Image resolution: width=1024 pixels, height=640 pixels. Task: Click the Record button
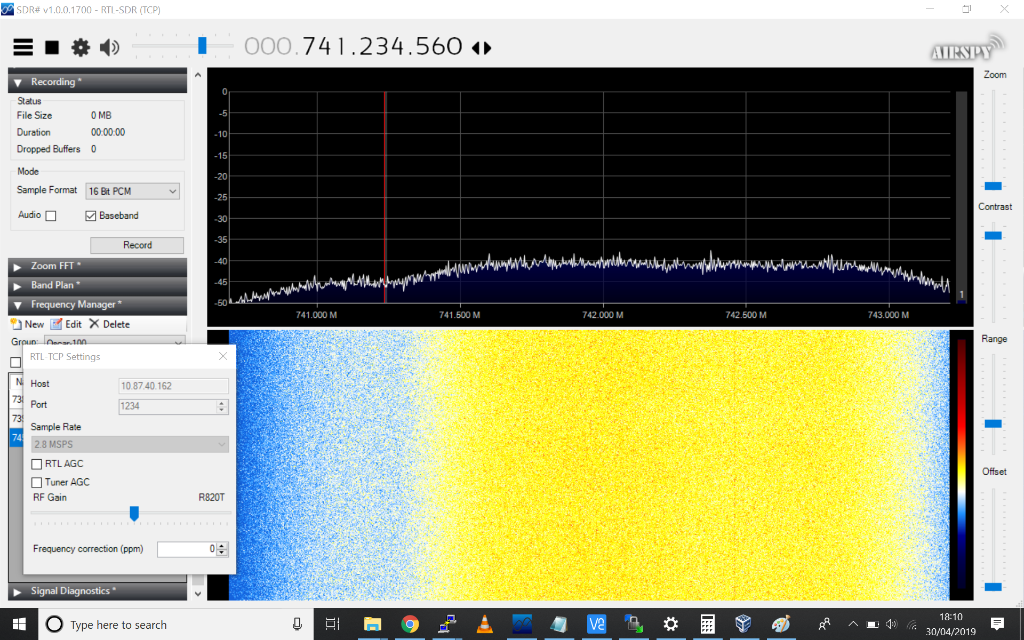click(137, 245)
